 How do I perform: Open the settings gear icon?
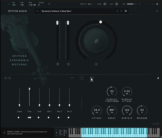(x=157, y=4)
